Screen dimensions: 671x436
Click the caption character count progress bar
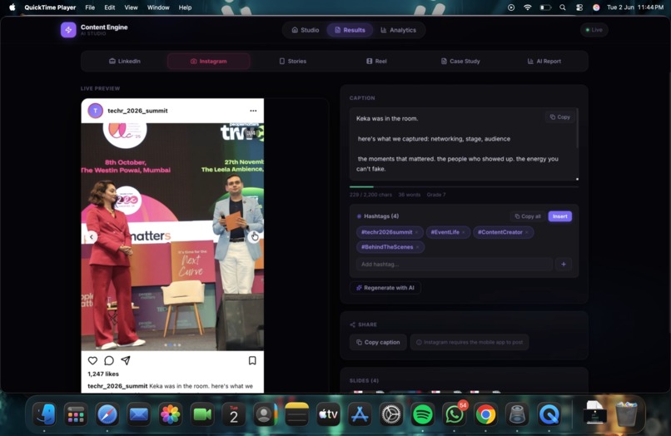pyautogui.click(x=464, y=187)
